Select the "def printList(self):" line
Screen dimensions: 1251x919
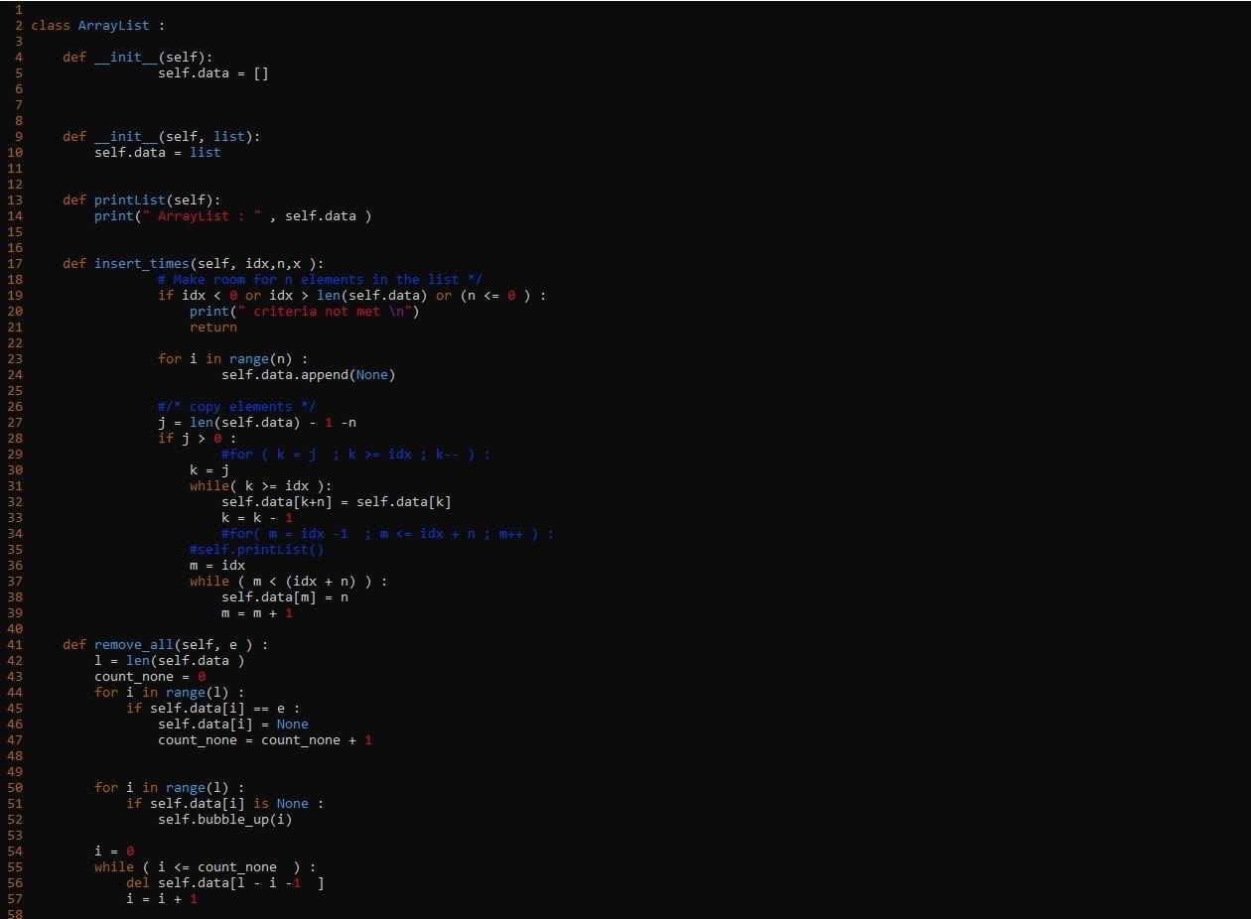coord(142,200)
